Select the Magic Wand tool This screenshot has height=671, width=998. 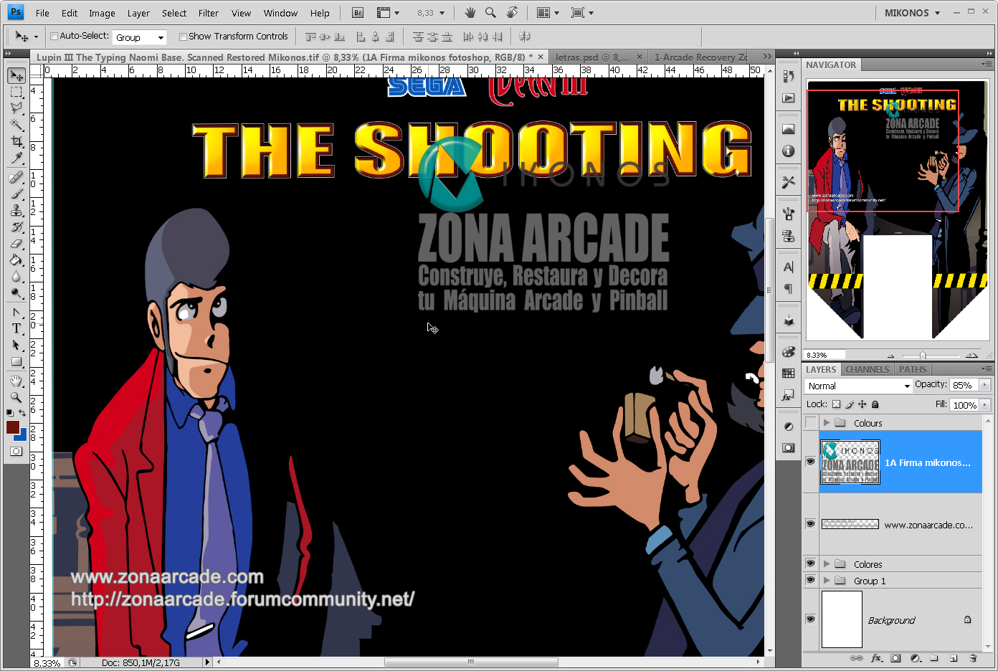16,125
